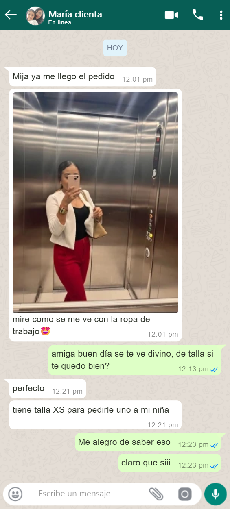Select 'Me alegro de saber eso' message
This screenshot has width=230, height=509.
(x=148, y=442)
